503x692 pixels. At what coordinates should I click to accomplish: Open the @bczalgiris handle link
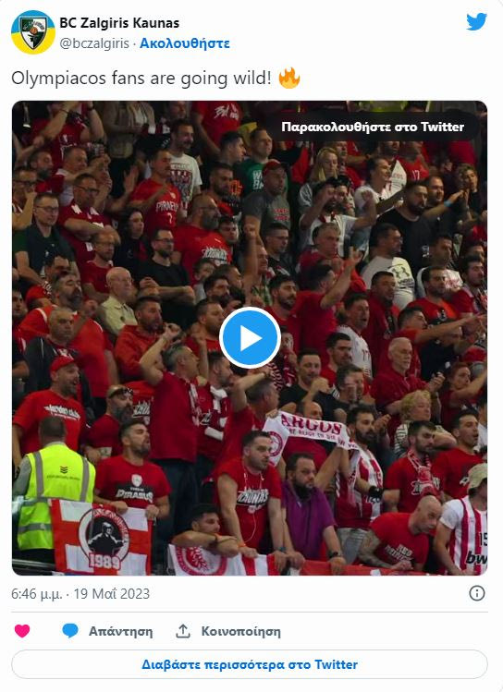click(x=94, y=43)
